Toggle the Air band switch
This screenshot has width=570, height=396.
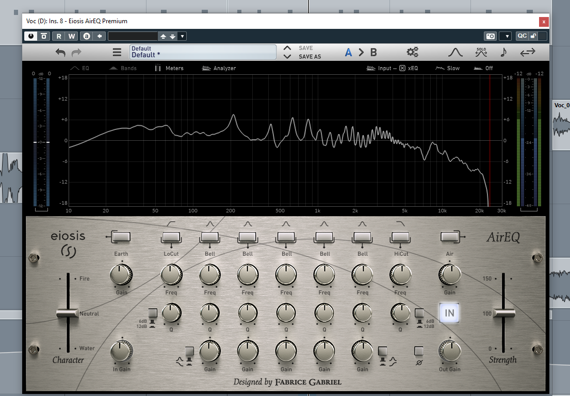click(450, 237)
